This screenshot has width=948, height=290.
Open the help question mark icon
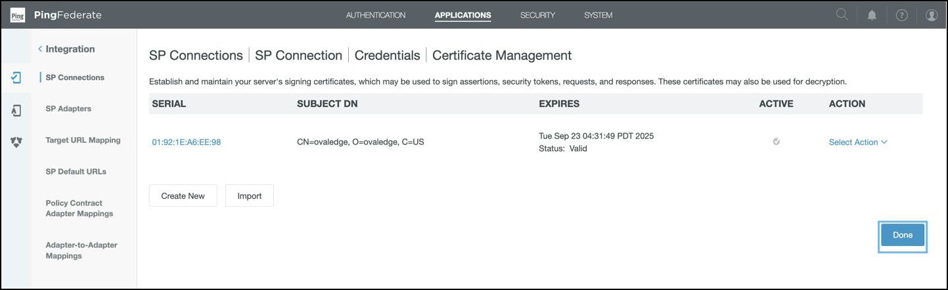tap(901, 15)
